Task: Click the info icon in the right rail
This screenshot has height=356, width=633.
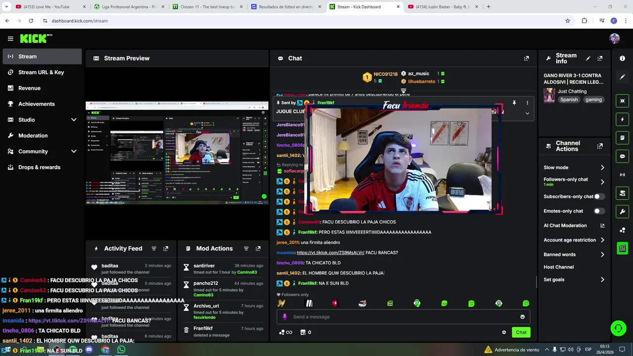Action: [622, 58]
